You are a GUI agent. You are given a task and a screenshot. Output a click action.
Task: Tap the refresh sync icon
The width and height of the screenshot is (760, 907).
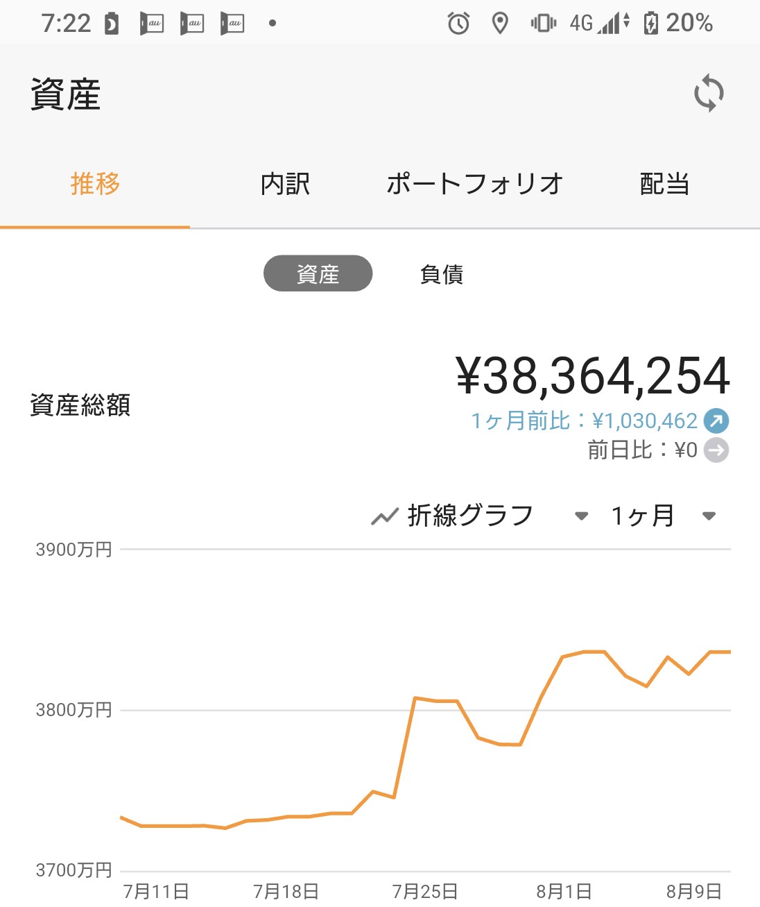709,92
